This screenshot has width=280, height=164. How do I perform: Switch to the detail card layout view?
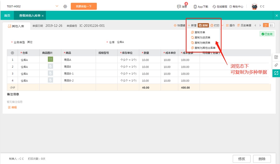[271, 25]
